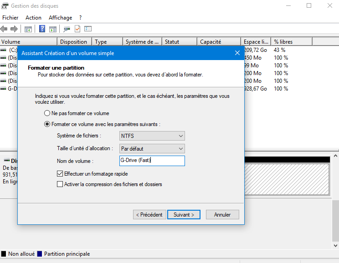The height and width of the screenshot is (263, 339).
Task: Select 'Ne pas formater ce volume' option
Action: [x=47, y=113]
